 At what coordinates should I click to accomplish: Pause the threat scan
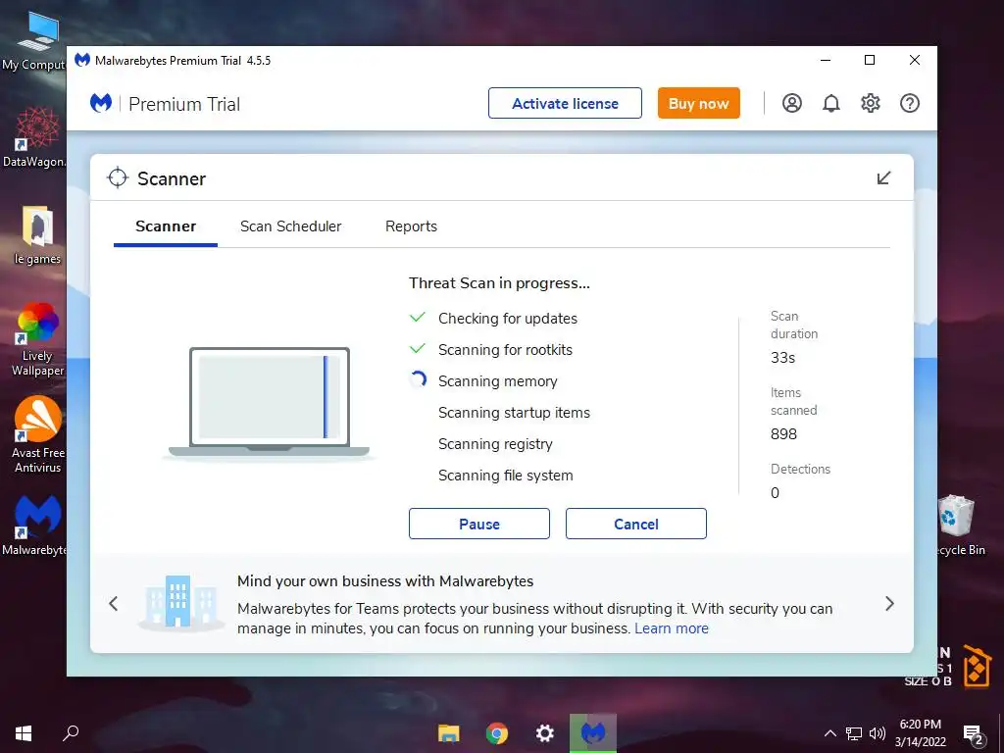point(478,524)
